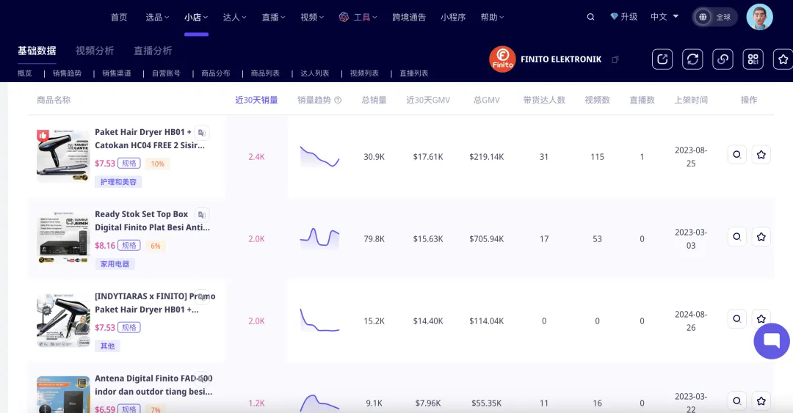Screen dimensions: 793x413
Task: Expand the 帮助 dropdown menu
Action: [492, 17]
